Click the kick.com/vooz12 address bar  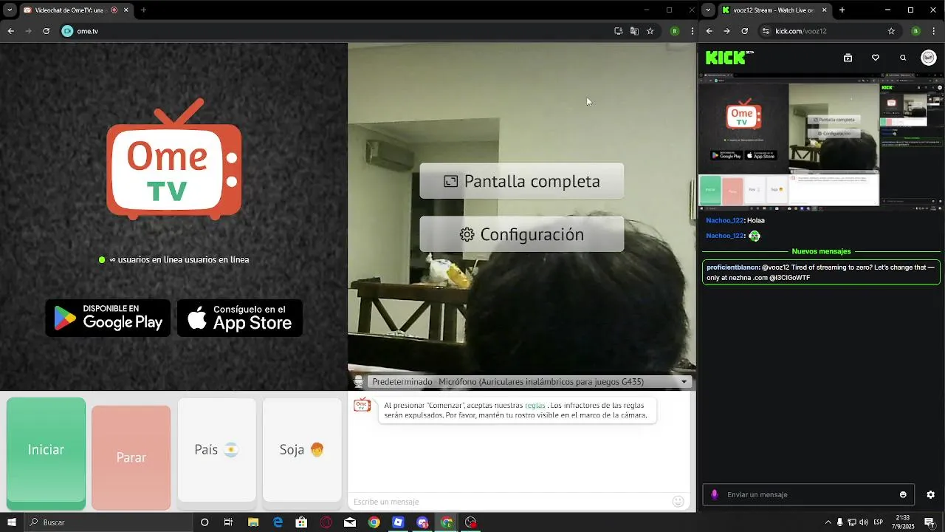(x=828, y=31)
